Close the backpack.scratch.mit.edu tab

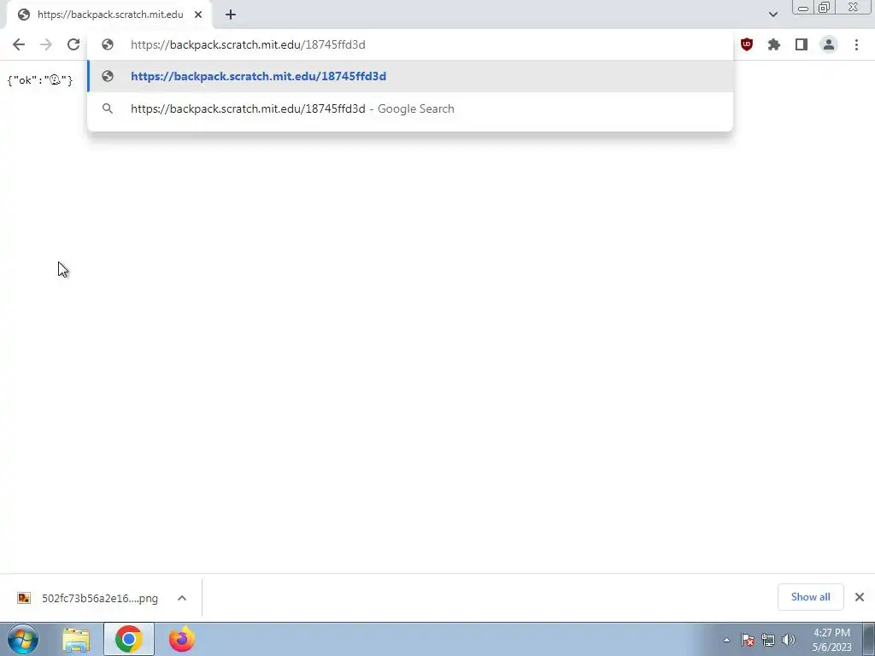point(198,15)
